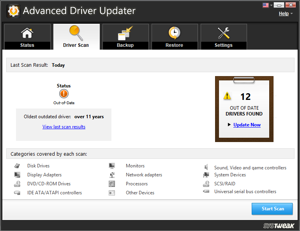The height and width of the screenshot is (231, 300).
Task: Click the yellow warning triangle on clipboard
Action: coord(227,96)
